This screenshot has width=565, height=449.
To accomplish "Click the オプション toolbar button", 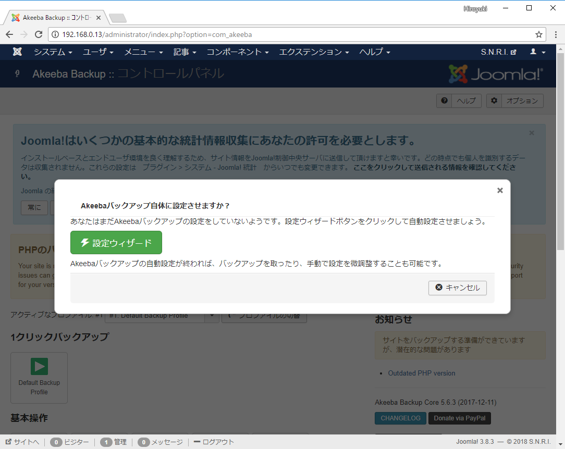I will coord(515,101).
